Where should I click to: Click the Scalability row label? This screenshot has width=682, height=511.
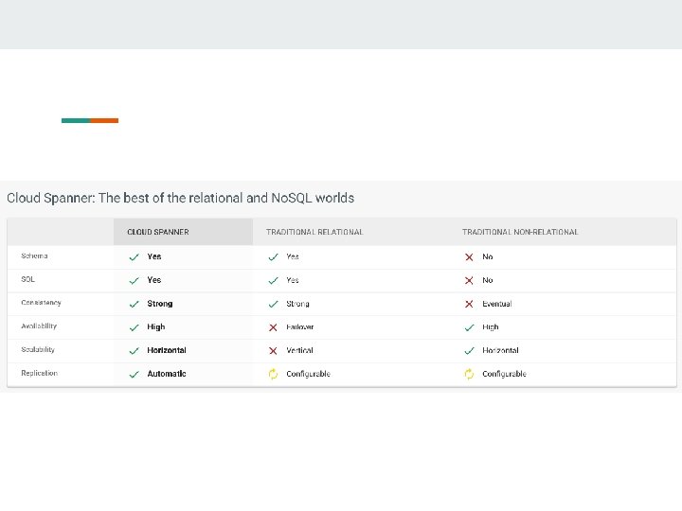(39, 350)
